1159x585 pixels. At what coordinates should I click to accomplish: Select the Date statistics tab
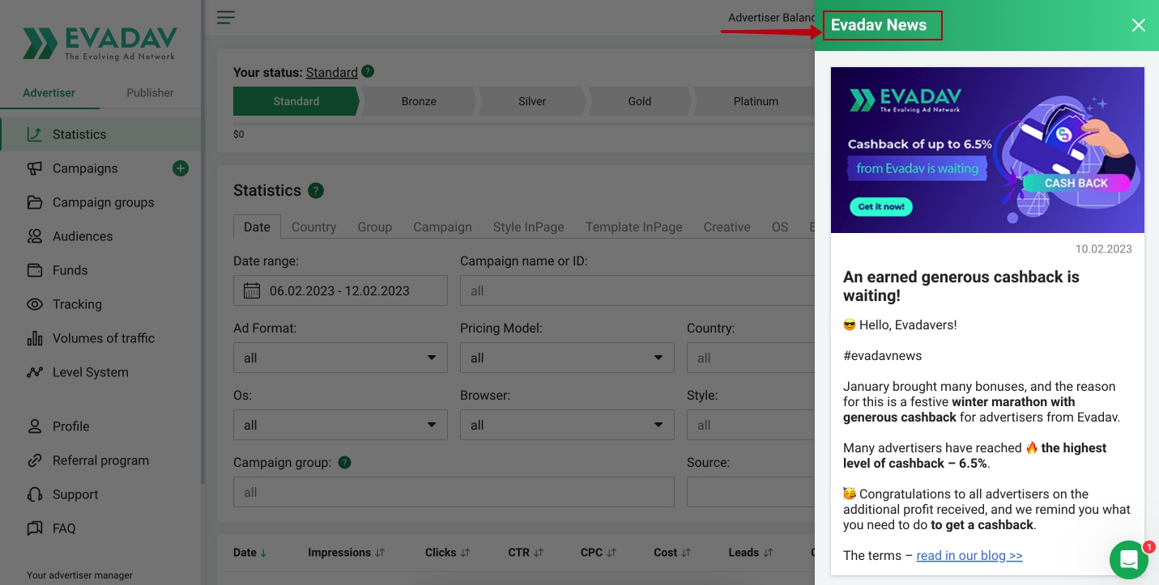(x=257, y=227)
